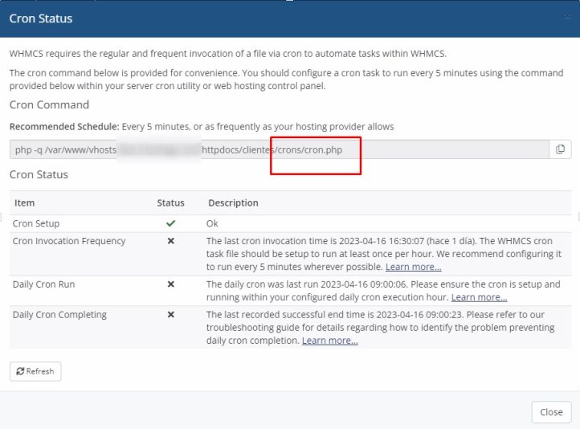Select the Daily Cron Completing row label
The image size is (580, 429).
[x=59, y=315]
